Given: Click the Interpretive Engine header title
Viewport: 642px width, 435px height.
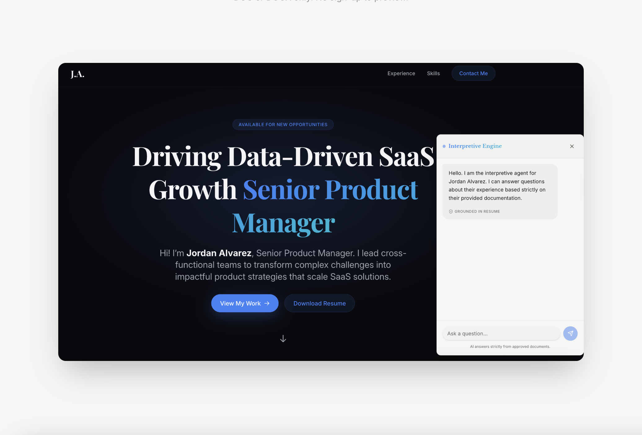Looking at the screenshot, I should [475, 146].
